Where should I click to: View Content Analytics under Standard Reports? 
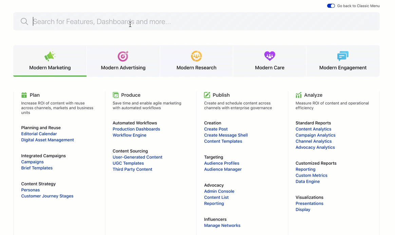pyautogui.click(x=313, y=129)
